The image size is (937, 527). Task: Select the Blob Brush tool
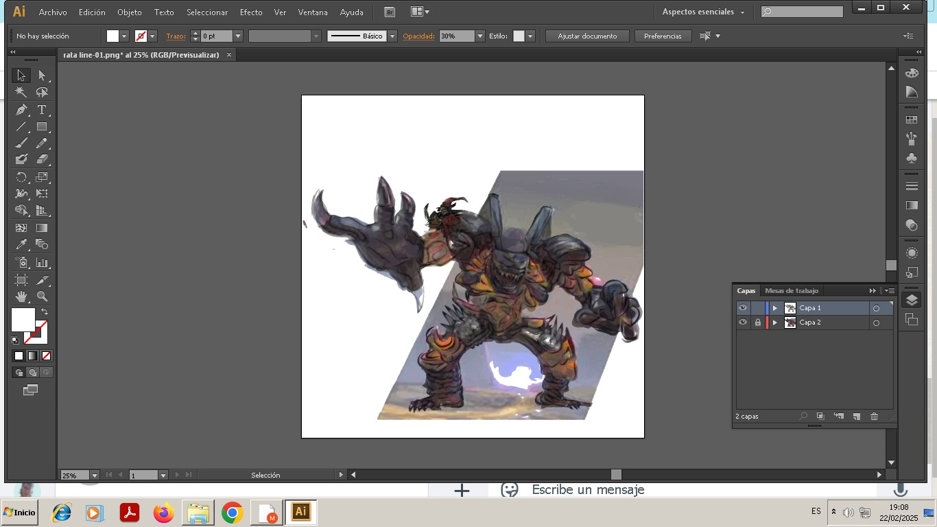(x=21, y=160)
